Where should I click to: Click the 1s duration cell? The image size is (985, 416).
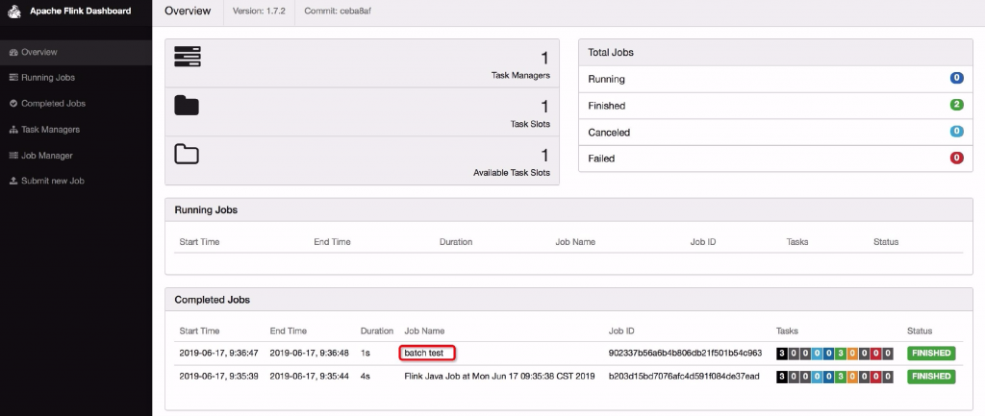tap(366, 354)
